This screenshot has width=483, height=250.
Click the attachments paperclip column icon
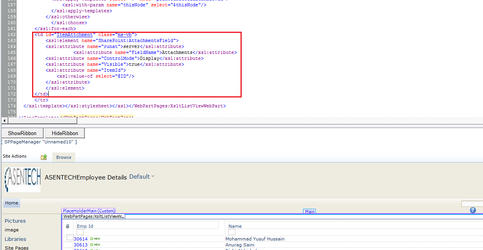point(68,226)
